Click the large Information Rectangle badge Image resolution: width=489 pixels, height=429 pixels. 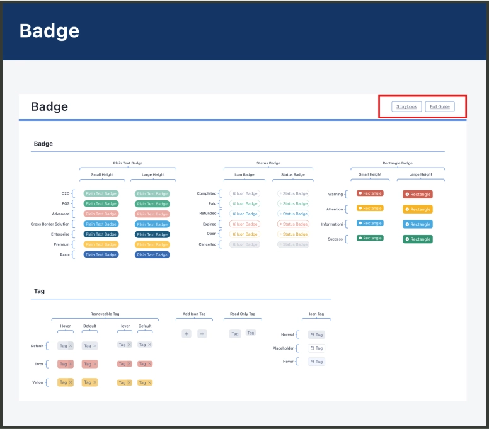click(418, 224)
